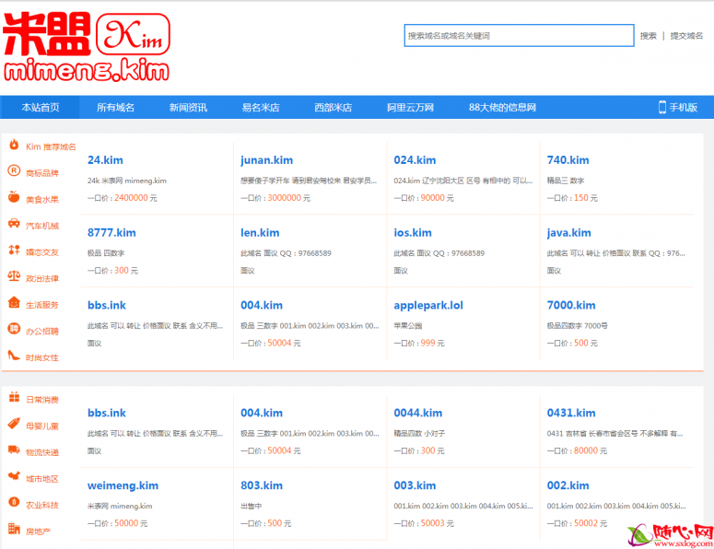Open 阿里云万网 nav item
The height and width of the screenshot is (549, 714).
[410, 108]
